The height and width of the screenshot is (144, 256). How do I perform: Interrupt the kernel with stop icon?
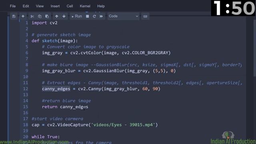pos(88,16)
